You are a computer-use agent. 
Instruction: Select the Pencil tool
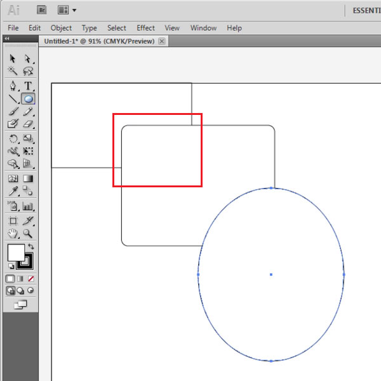28,112
